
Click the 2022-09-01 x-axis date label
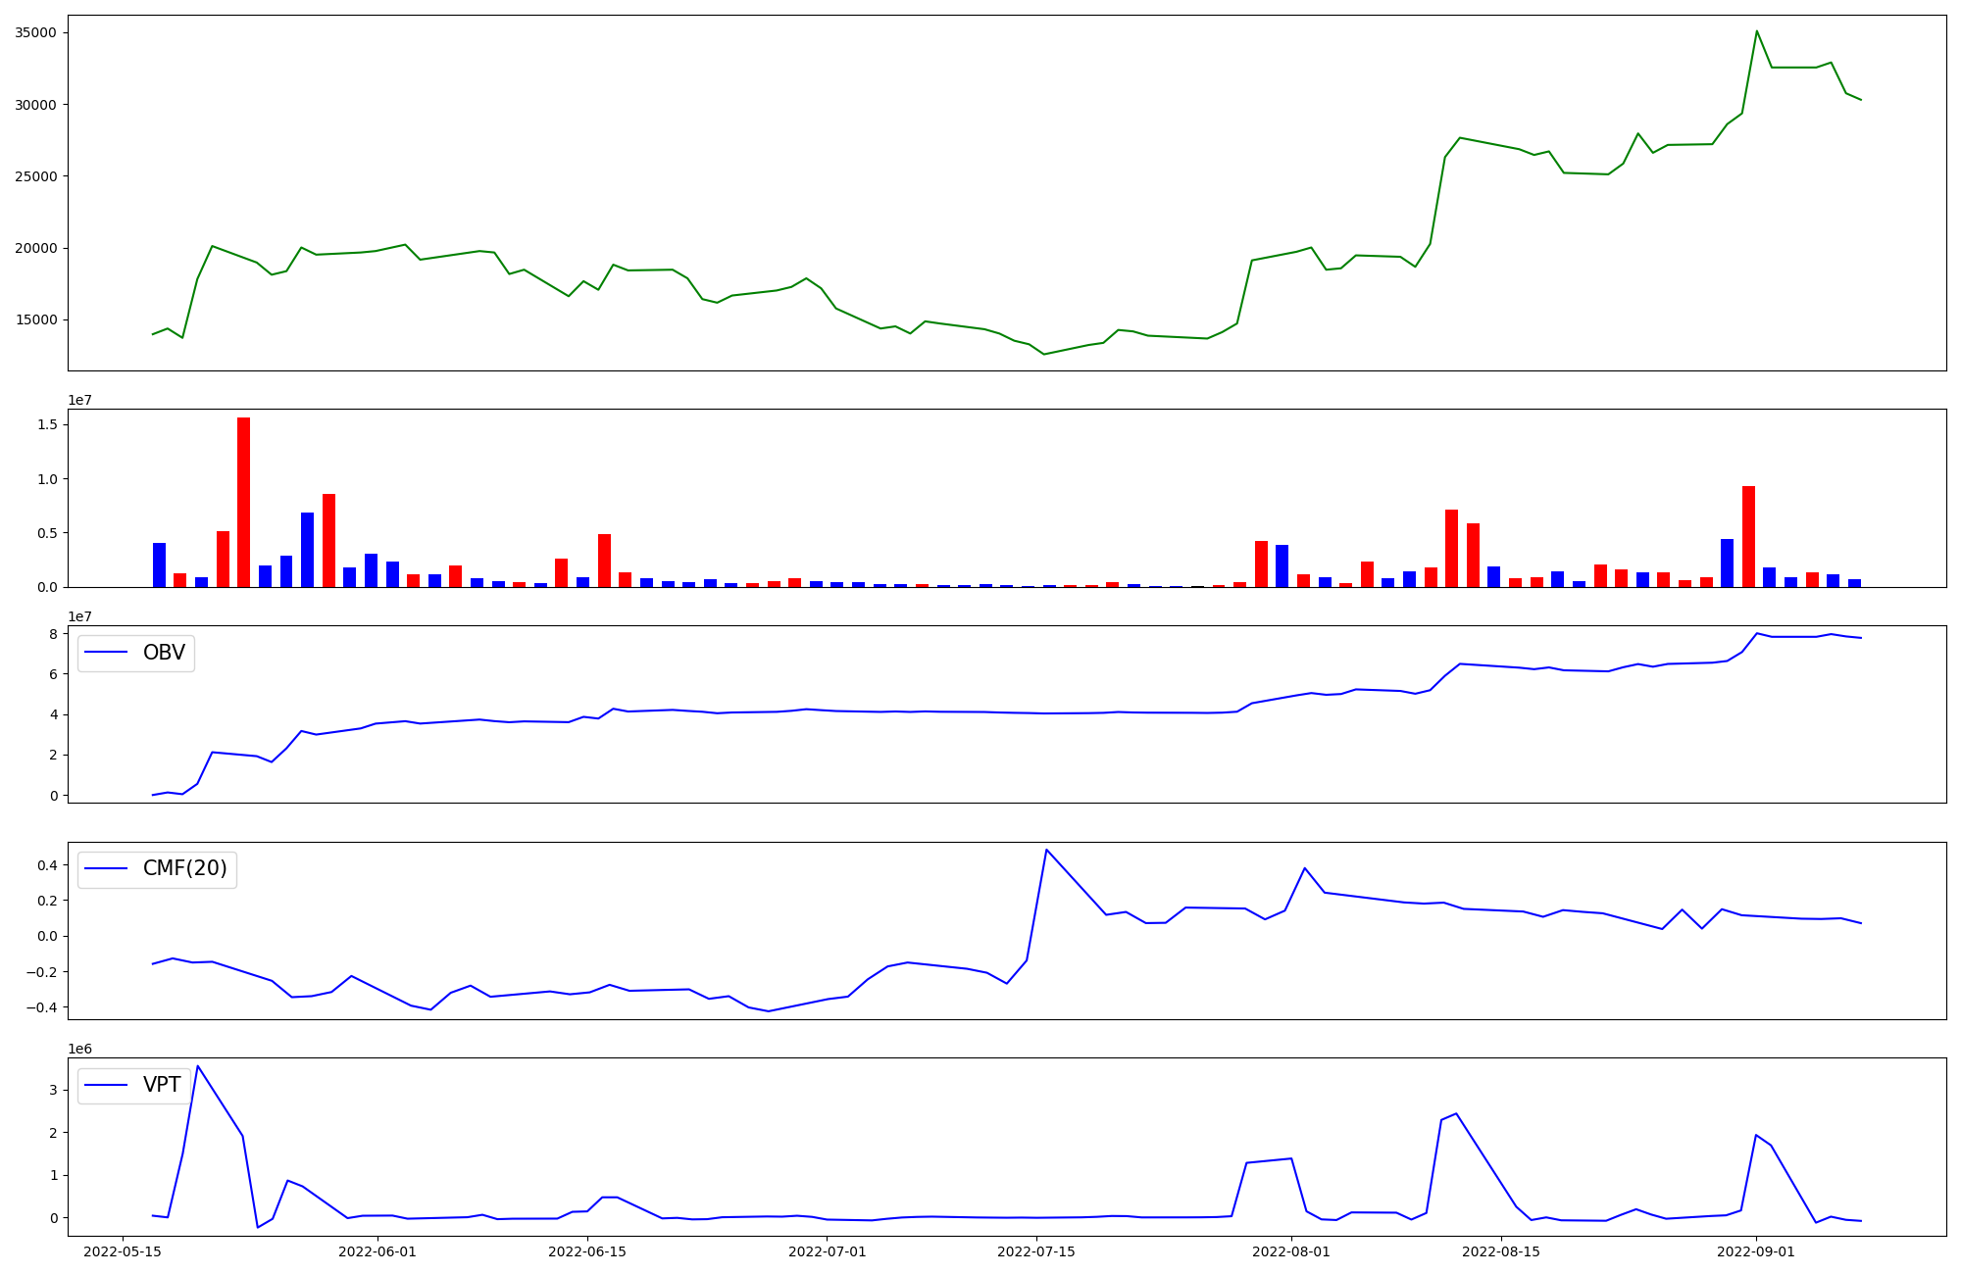pyautogui.click(x=1756, y=1251)
